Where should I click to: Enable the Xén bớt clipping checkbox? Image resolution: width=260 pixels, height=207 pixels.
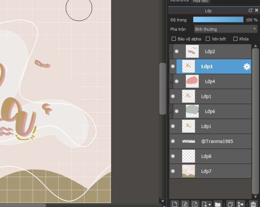[208, 39]
